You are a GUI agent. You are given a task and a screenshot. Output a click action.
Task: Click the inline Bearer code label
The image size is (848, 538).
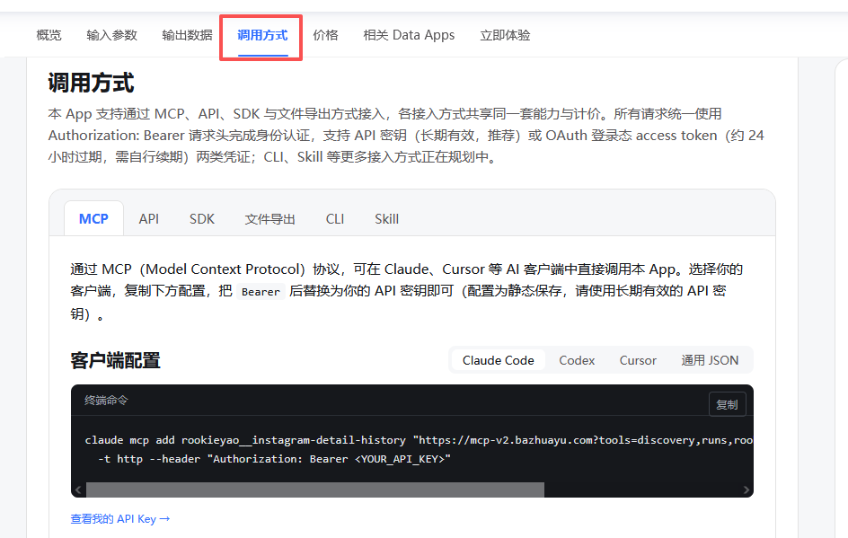[x=261, y=291]
